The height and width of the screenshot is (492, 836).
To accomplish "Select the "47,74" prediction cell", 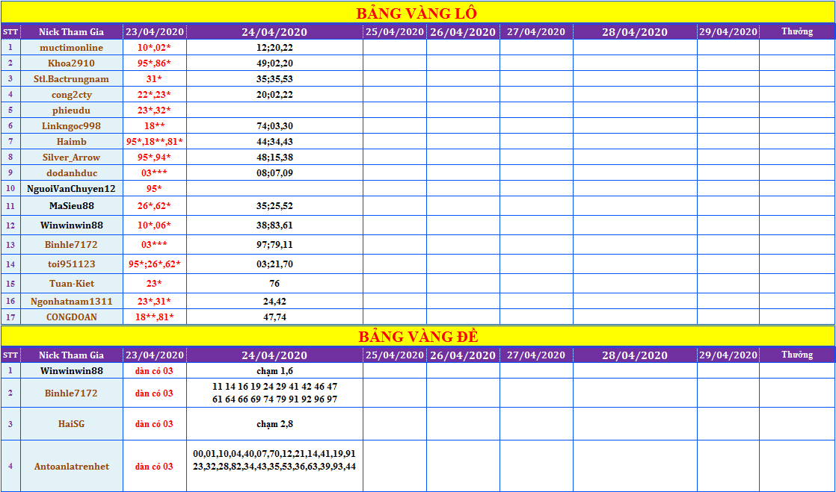I will click(274, 317).
